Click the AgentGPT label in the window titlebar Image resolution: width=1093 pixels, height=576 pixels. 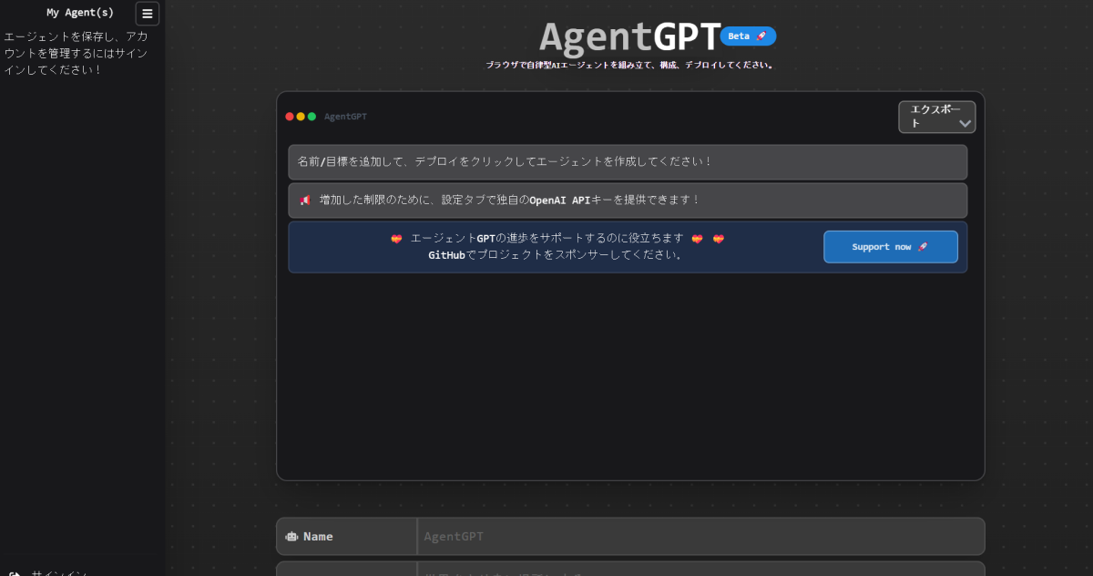tap(345, 116)
